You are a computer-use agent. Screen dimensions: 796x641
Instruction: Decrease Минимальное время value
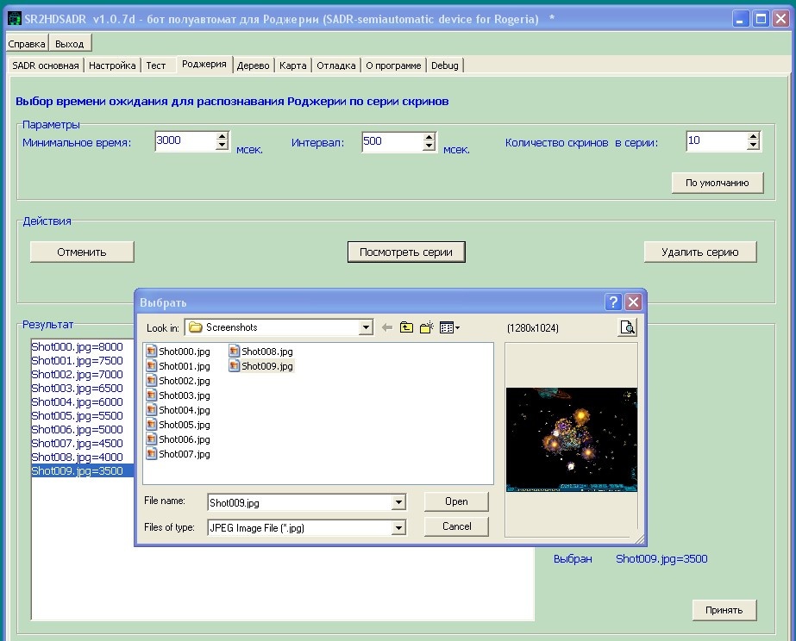pyautogui.click(x=222, y=146)
